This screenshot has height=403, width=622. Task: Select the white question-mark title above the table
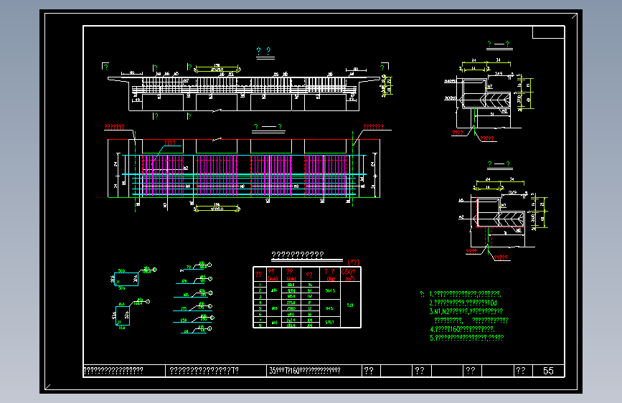click(298, 255)
